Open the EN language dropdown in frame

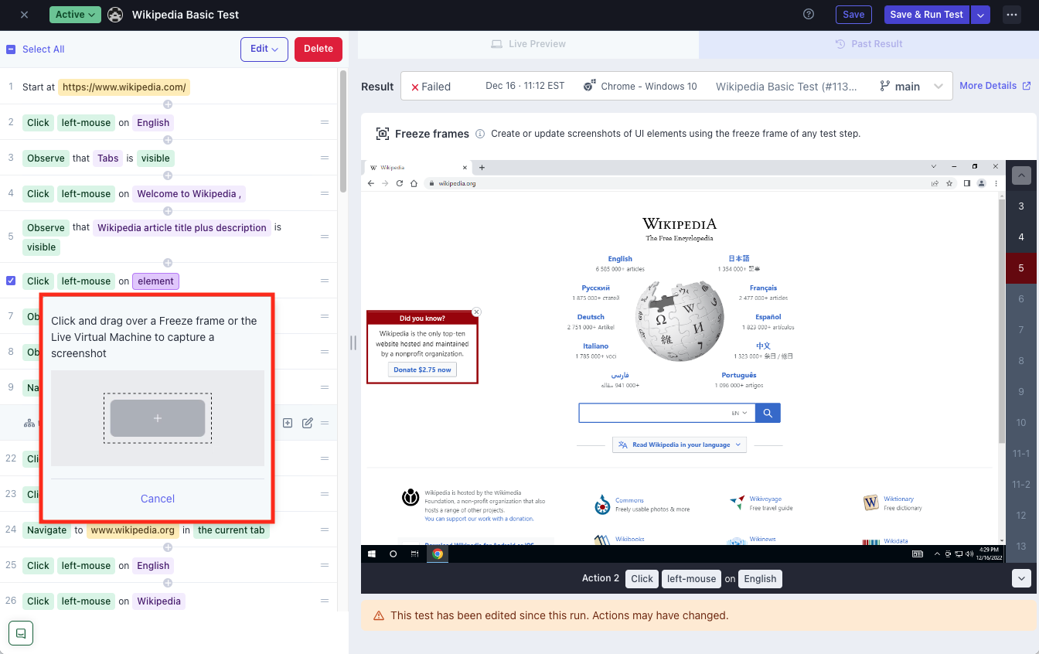740,414
